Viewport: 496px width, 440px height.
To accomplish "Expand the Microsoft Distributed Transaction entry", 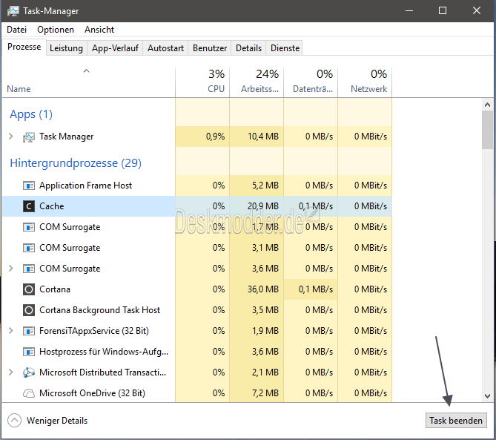I will click(x=11, y=372).
